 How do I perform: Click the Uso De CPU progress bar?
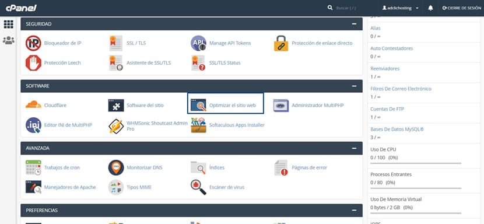[416, 163]
